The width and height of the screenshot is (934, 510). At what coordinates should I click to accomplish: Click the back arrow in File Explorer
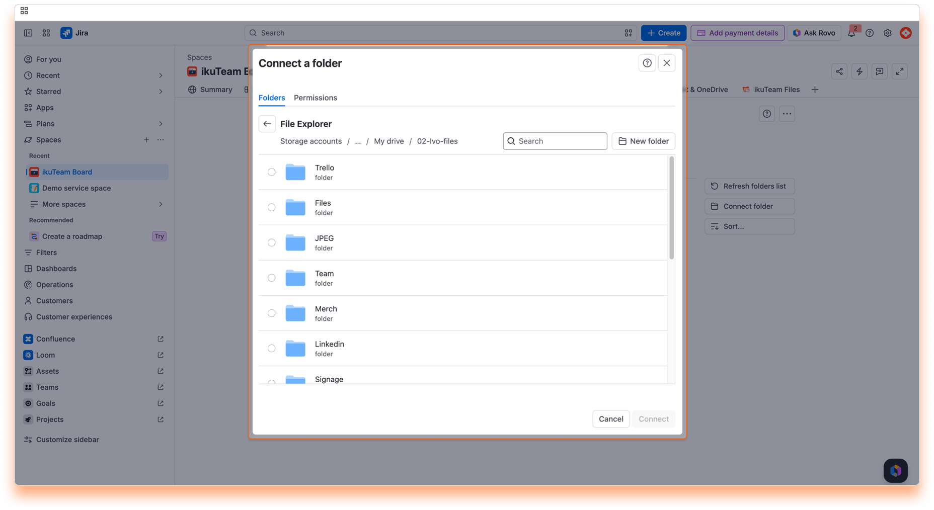coord(267,124)
